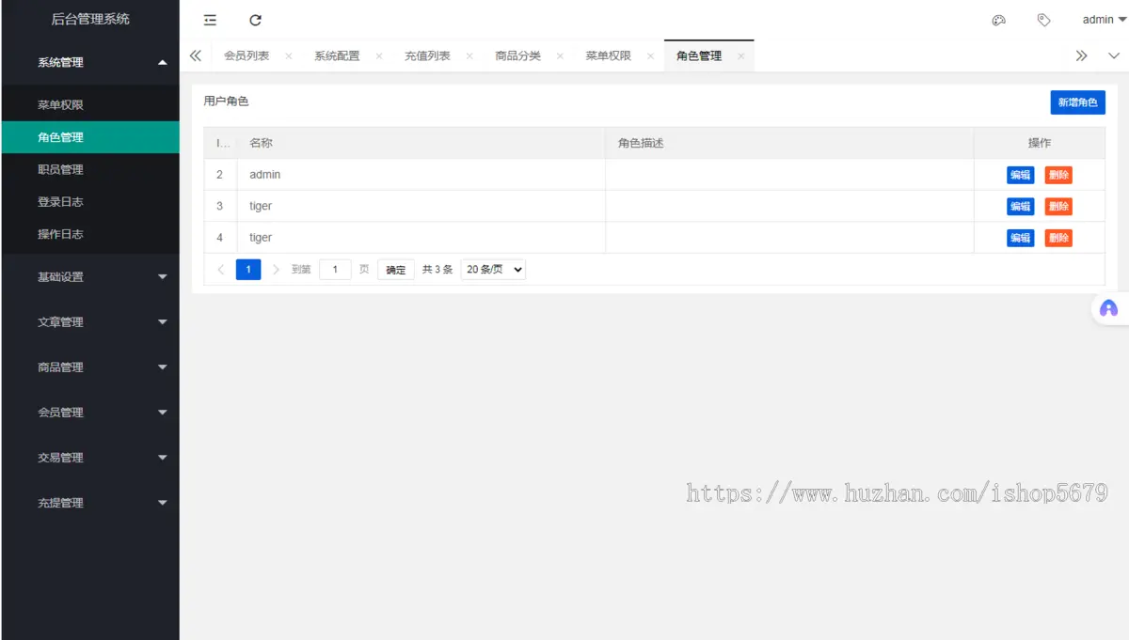
Task: Click the tag icon in top bar
Action: [1043, 20]
